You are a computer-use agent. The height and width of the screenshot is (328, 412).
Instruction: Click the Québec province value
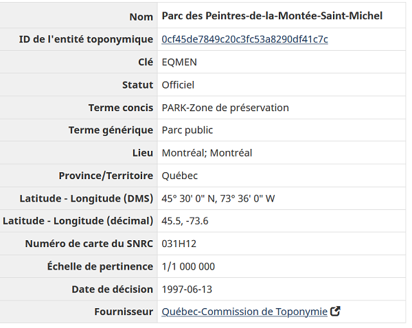(179, 176)
